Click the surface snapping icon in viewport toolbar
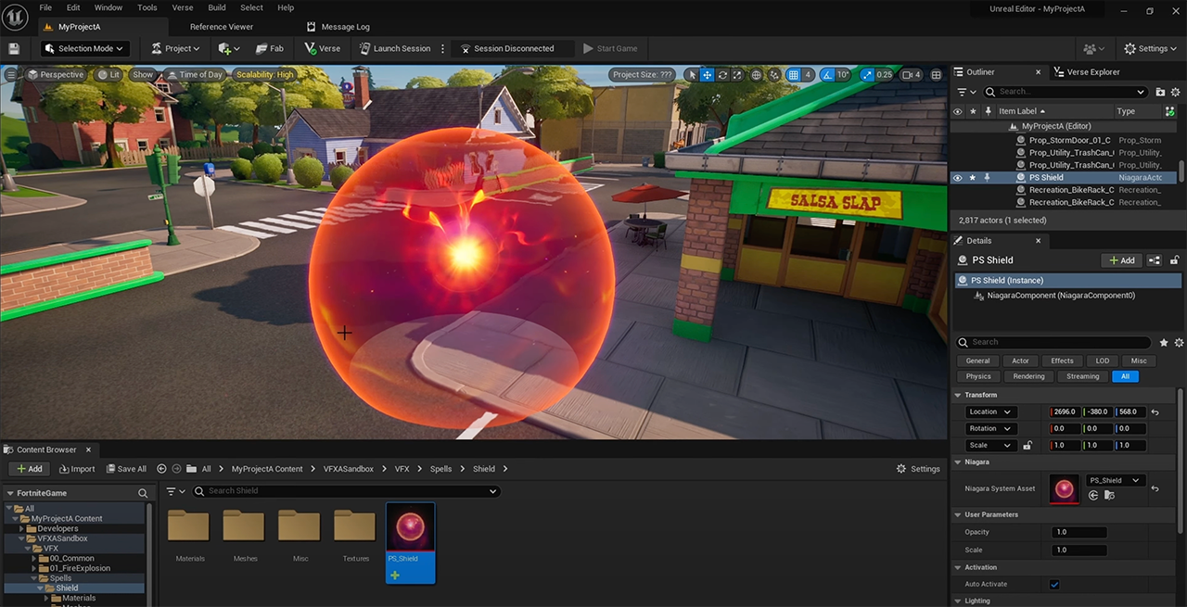The height and width of the screenshot is (607, 1187). pyautogui.click(x=774, y=75)
